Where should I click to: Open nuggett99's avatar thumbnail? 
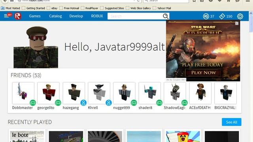pos(124,93)
